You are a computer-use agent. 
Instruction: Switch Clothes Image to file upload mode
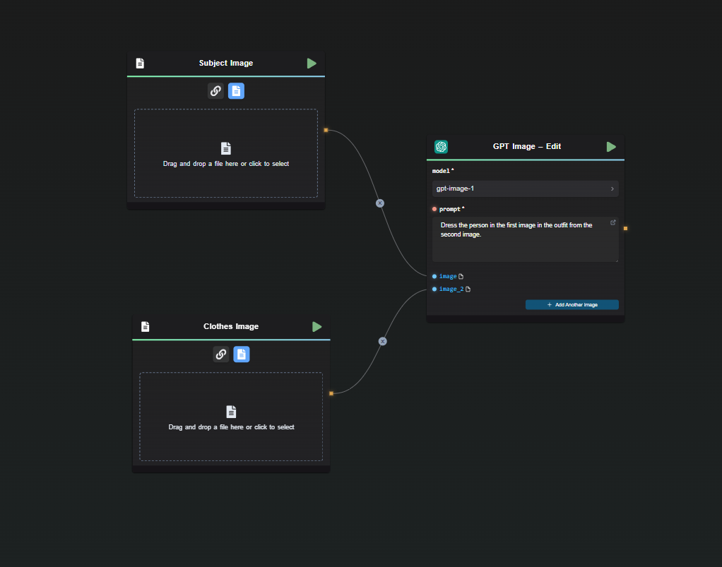click(x=242, y=354)
